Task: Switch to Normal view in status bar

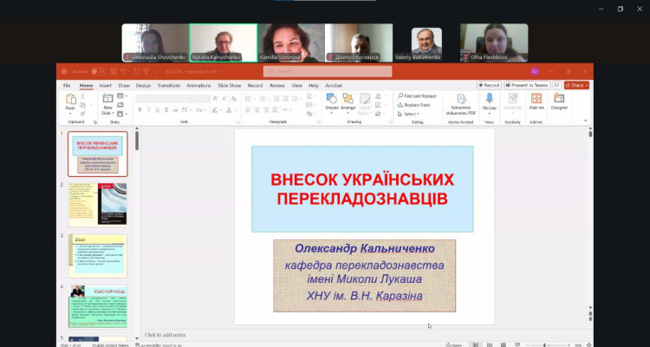Action: pos(476,345)
